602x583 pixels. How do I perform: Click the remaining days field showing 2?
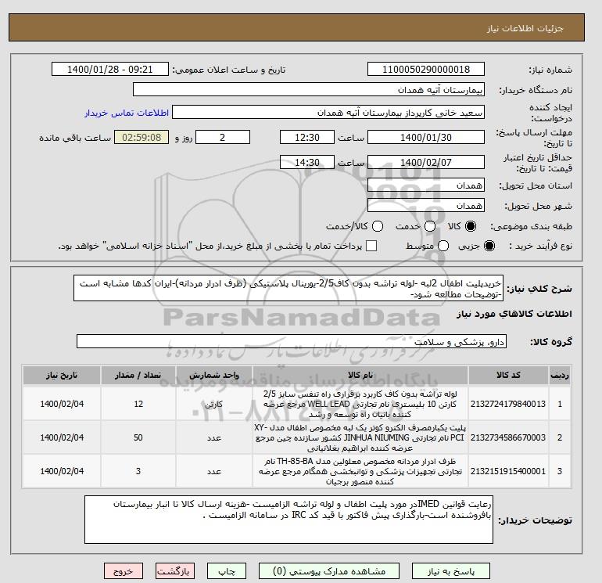(223, 137)
